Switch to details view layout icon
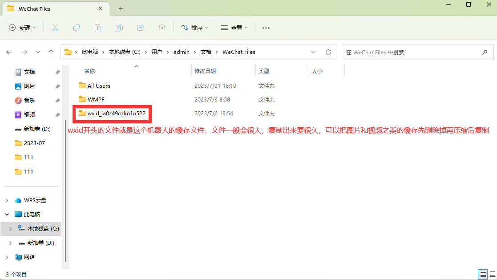497x280 pixels. pyautogui.click(x=483, y=274)
